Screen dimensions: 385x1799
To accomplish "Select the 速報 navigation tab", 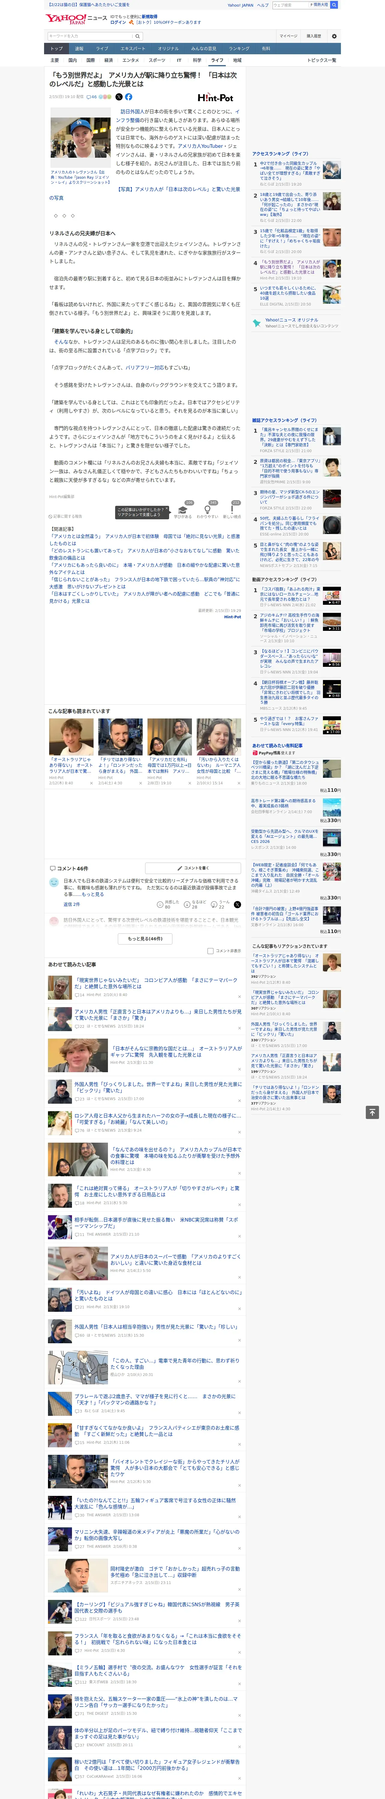I will 79,49.
